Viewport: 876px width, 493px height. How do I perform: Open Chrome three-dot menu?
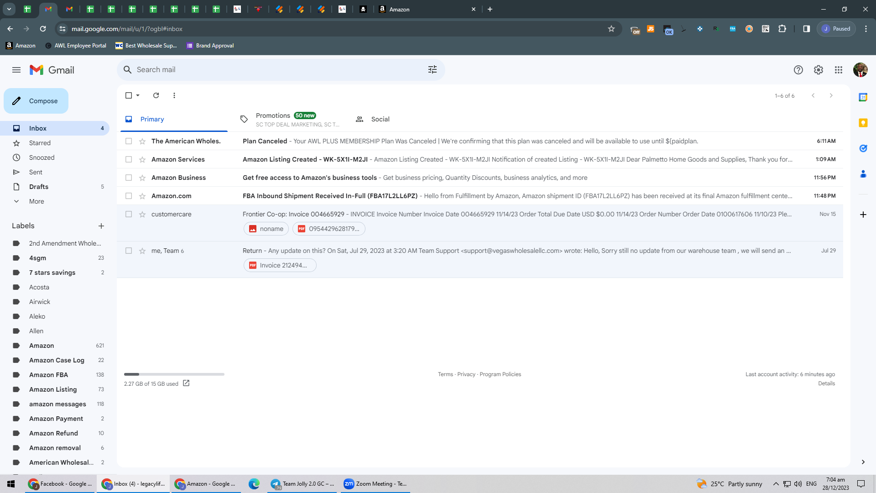pyautogui.click(x=866, y=29)
